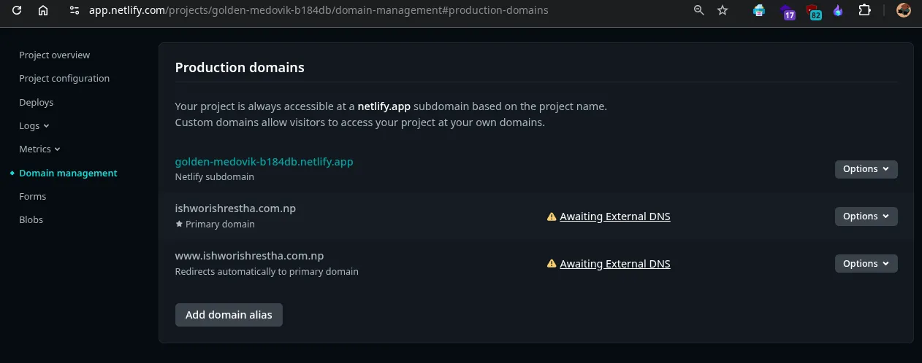Screen dimensions: 922x363
Task: Open the golden-medovik-b184db.netlify.app link
Action: point(264,162)
